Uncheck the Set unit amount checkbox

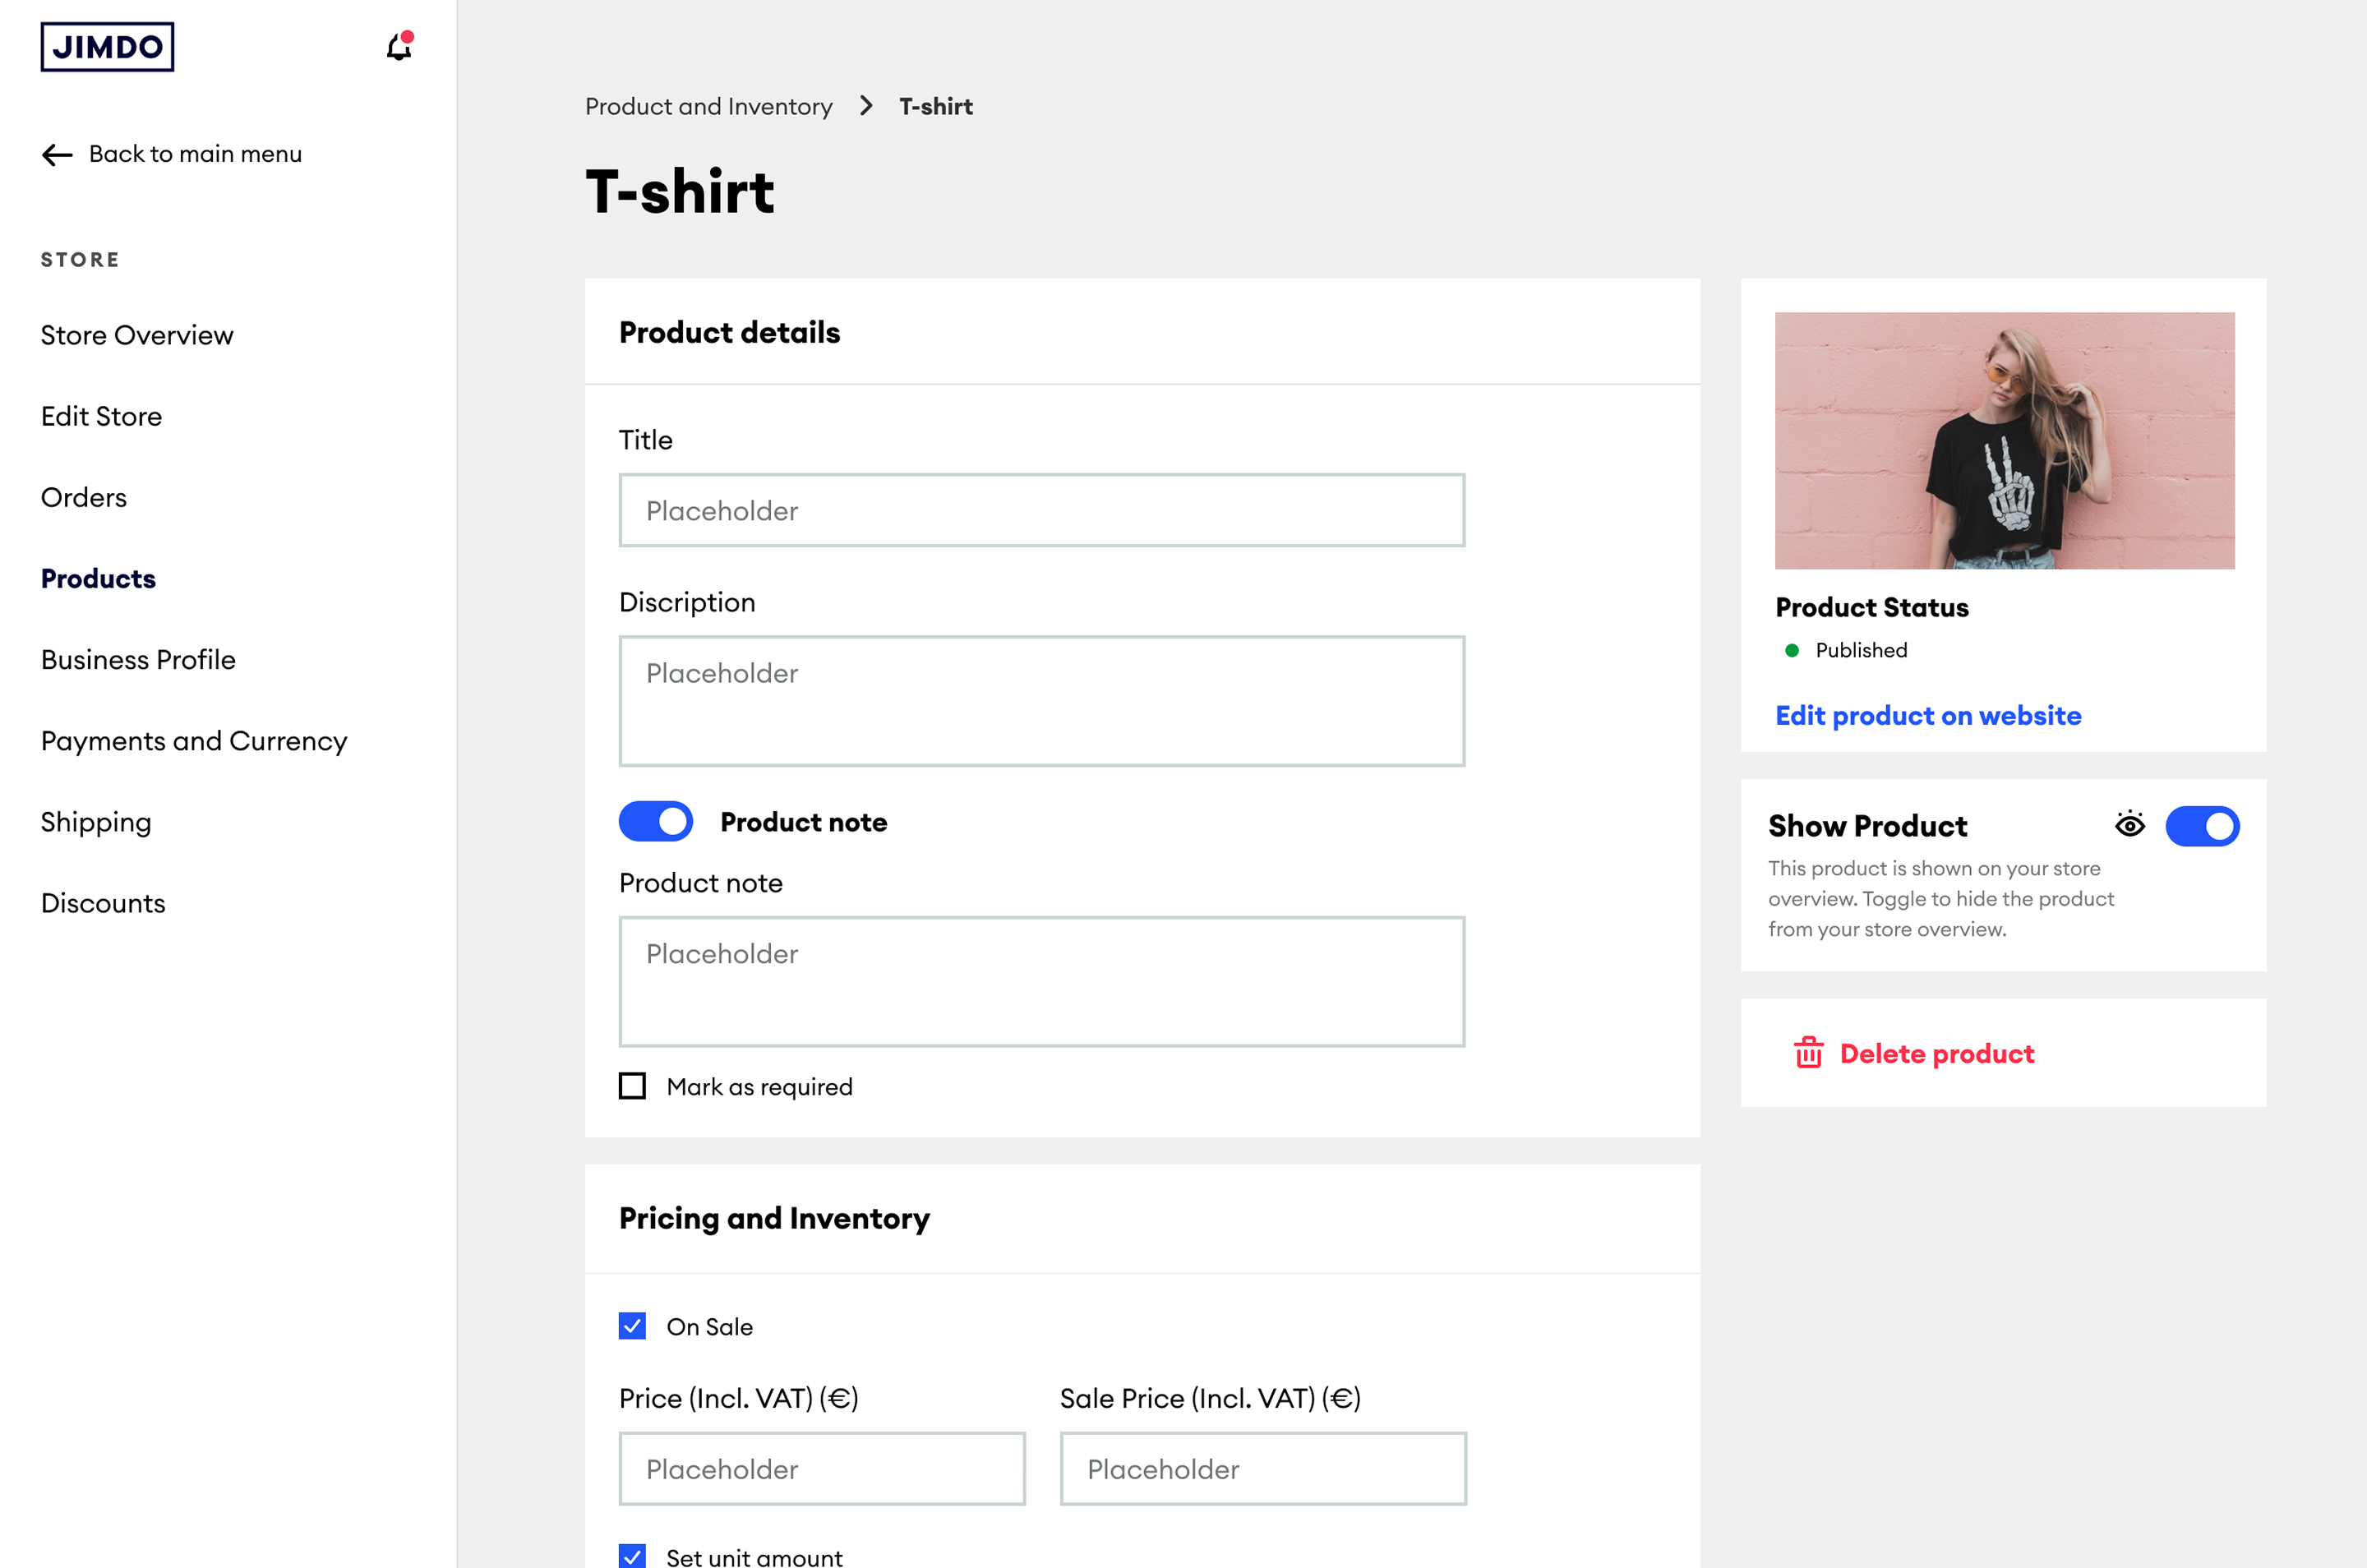[632, 1556]
